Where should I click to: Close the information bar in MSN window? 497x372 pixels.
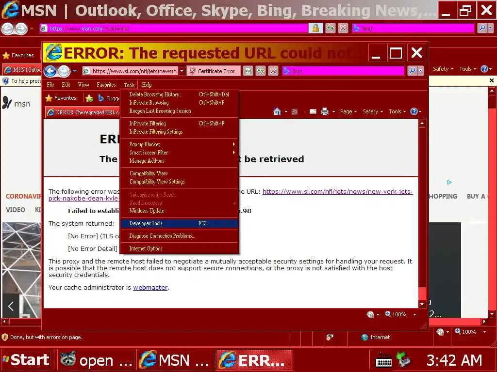pyautogui.click(x=492, y=81)
